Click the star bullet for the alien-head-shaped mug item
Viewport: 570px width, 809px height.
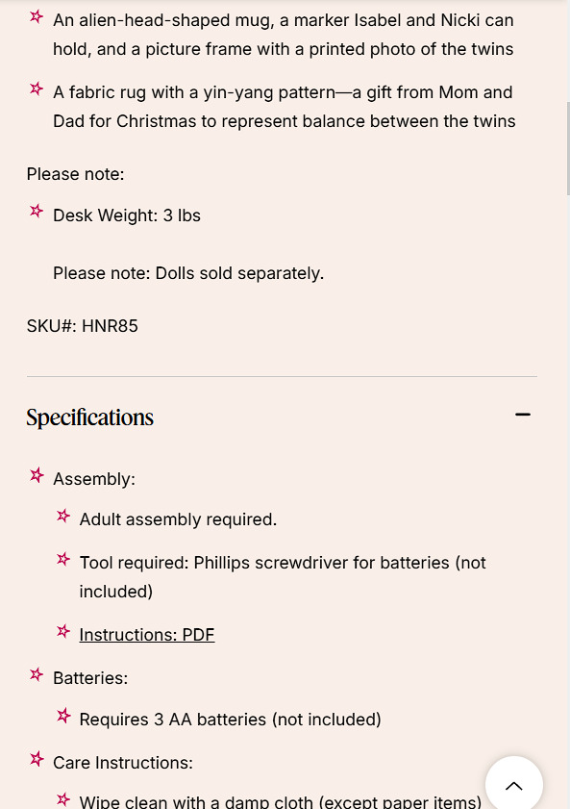pyautogui.click(x=37, y=16)
